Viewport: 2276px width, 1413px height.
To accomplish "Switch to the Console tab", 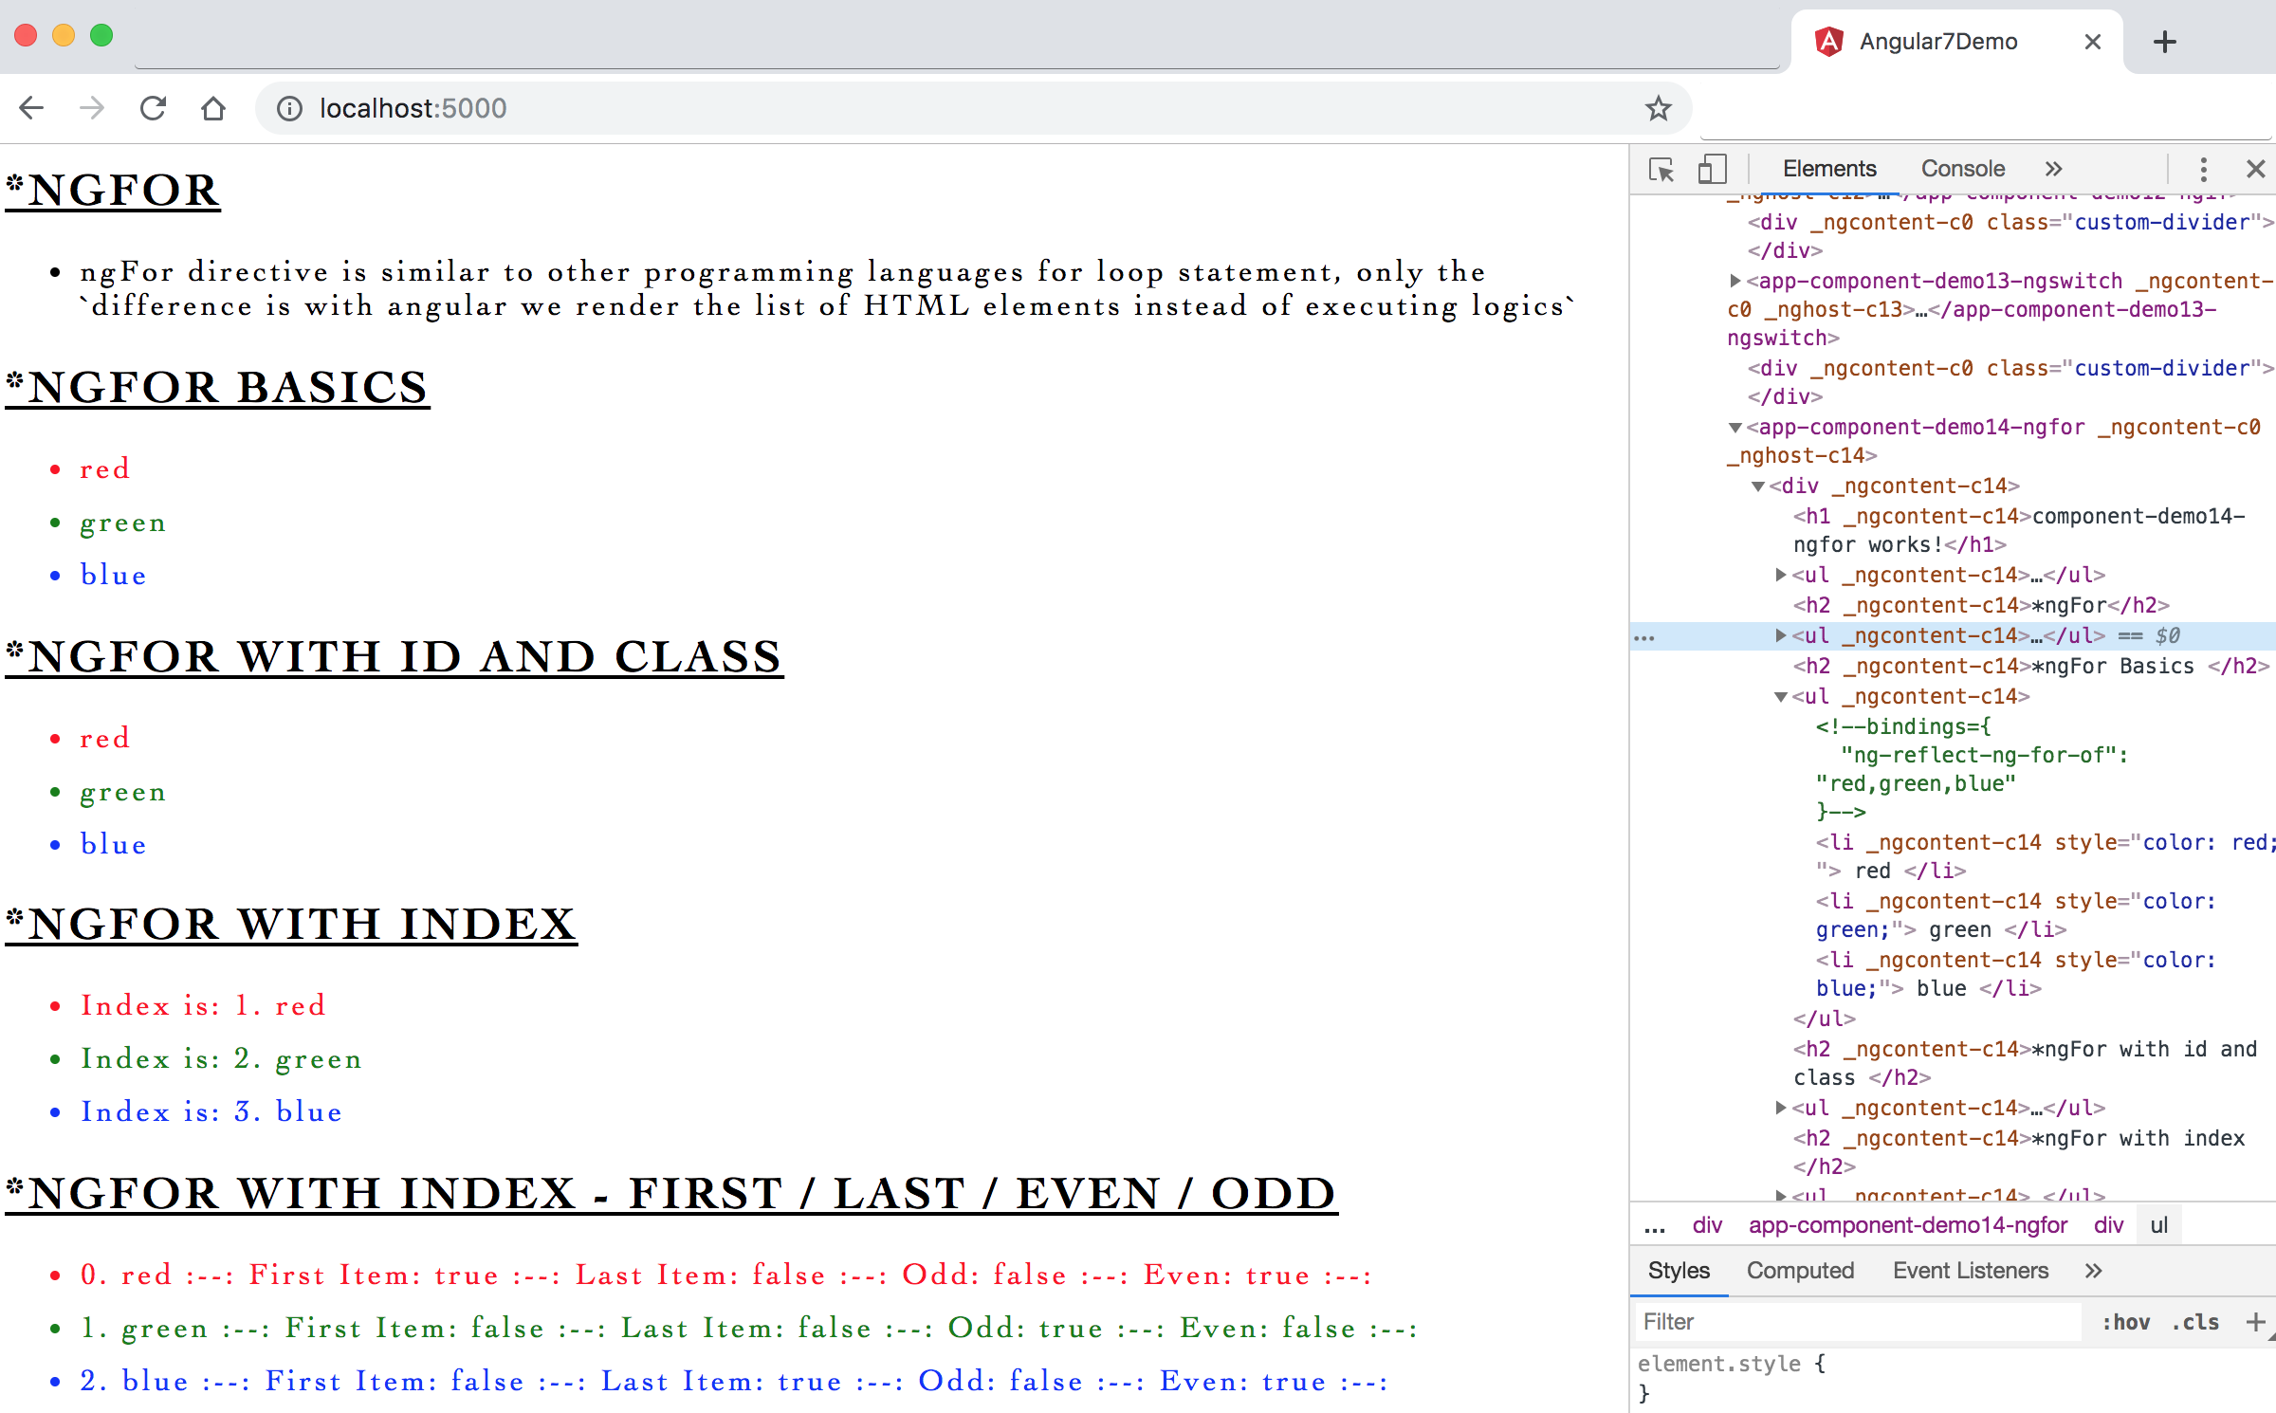I will [x=1962, y=169].
